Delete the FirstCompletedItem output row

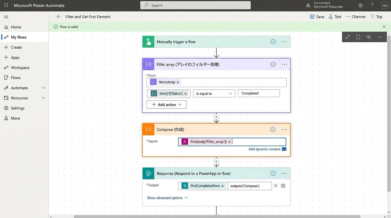click(276, 186)
